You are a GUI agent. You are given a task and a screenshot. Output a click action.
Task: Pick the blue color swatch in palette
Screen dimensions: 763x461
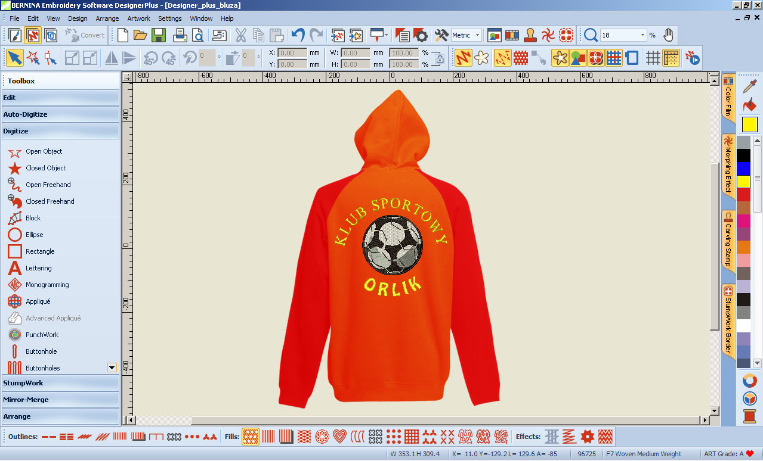[x=743, y=169]
